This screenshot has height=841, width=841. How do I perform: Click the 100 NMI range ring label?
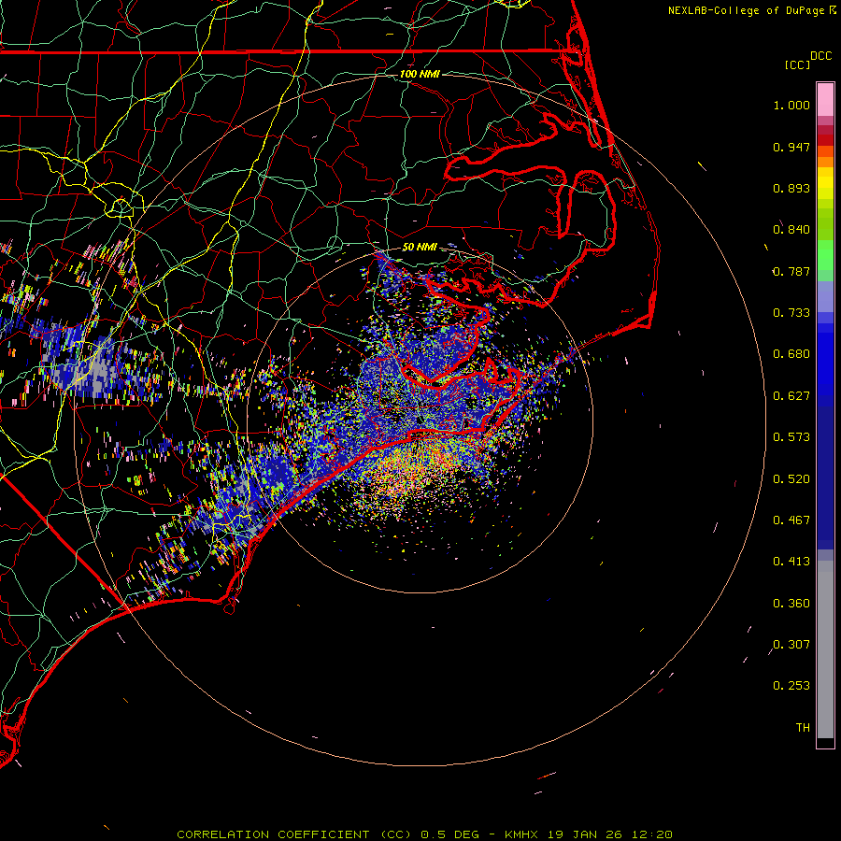coord(420,74)
